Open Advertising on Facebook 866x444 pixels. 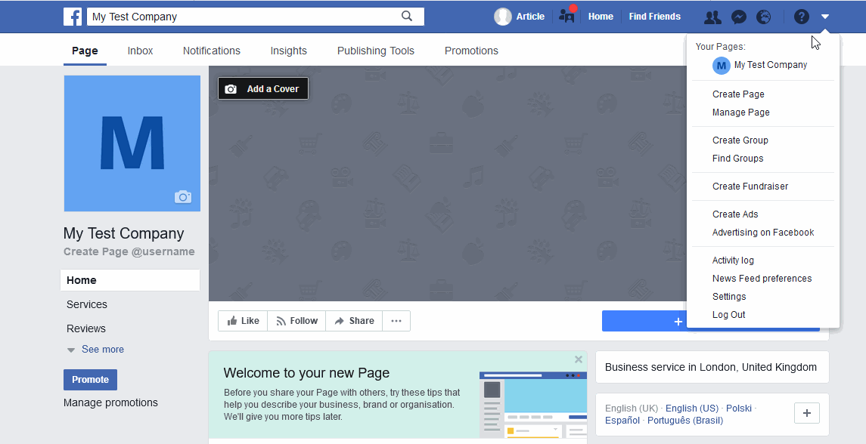coord(763,233)
